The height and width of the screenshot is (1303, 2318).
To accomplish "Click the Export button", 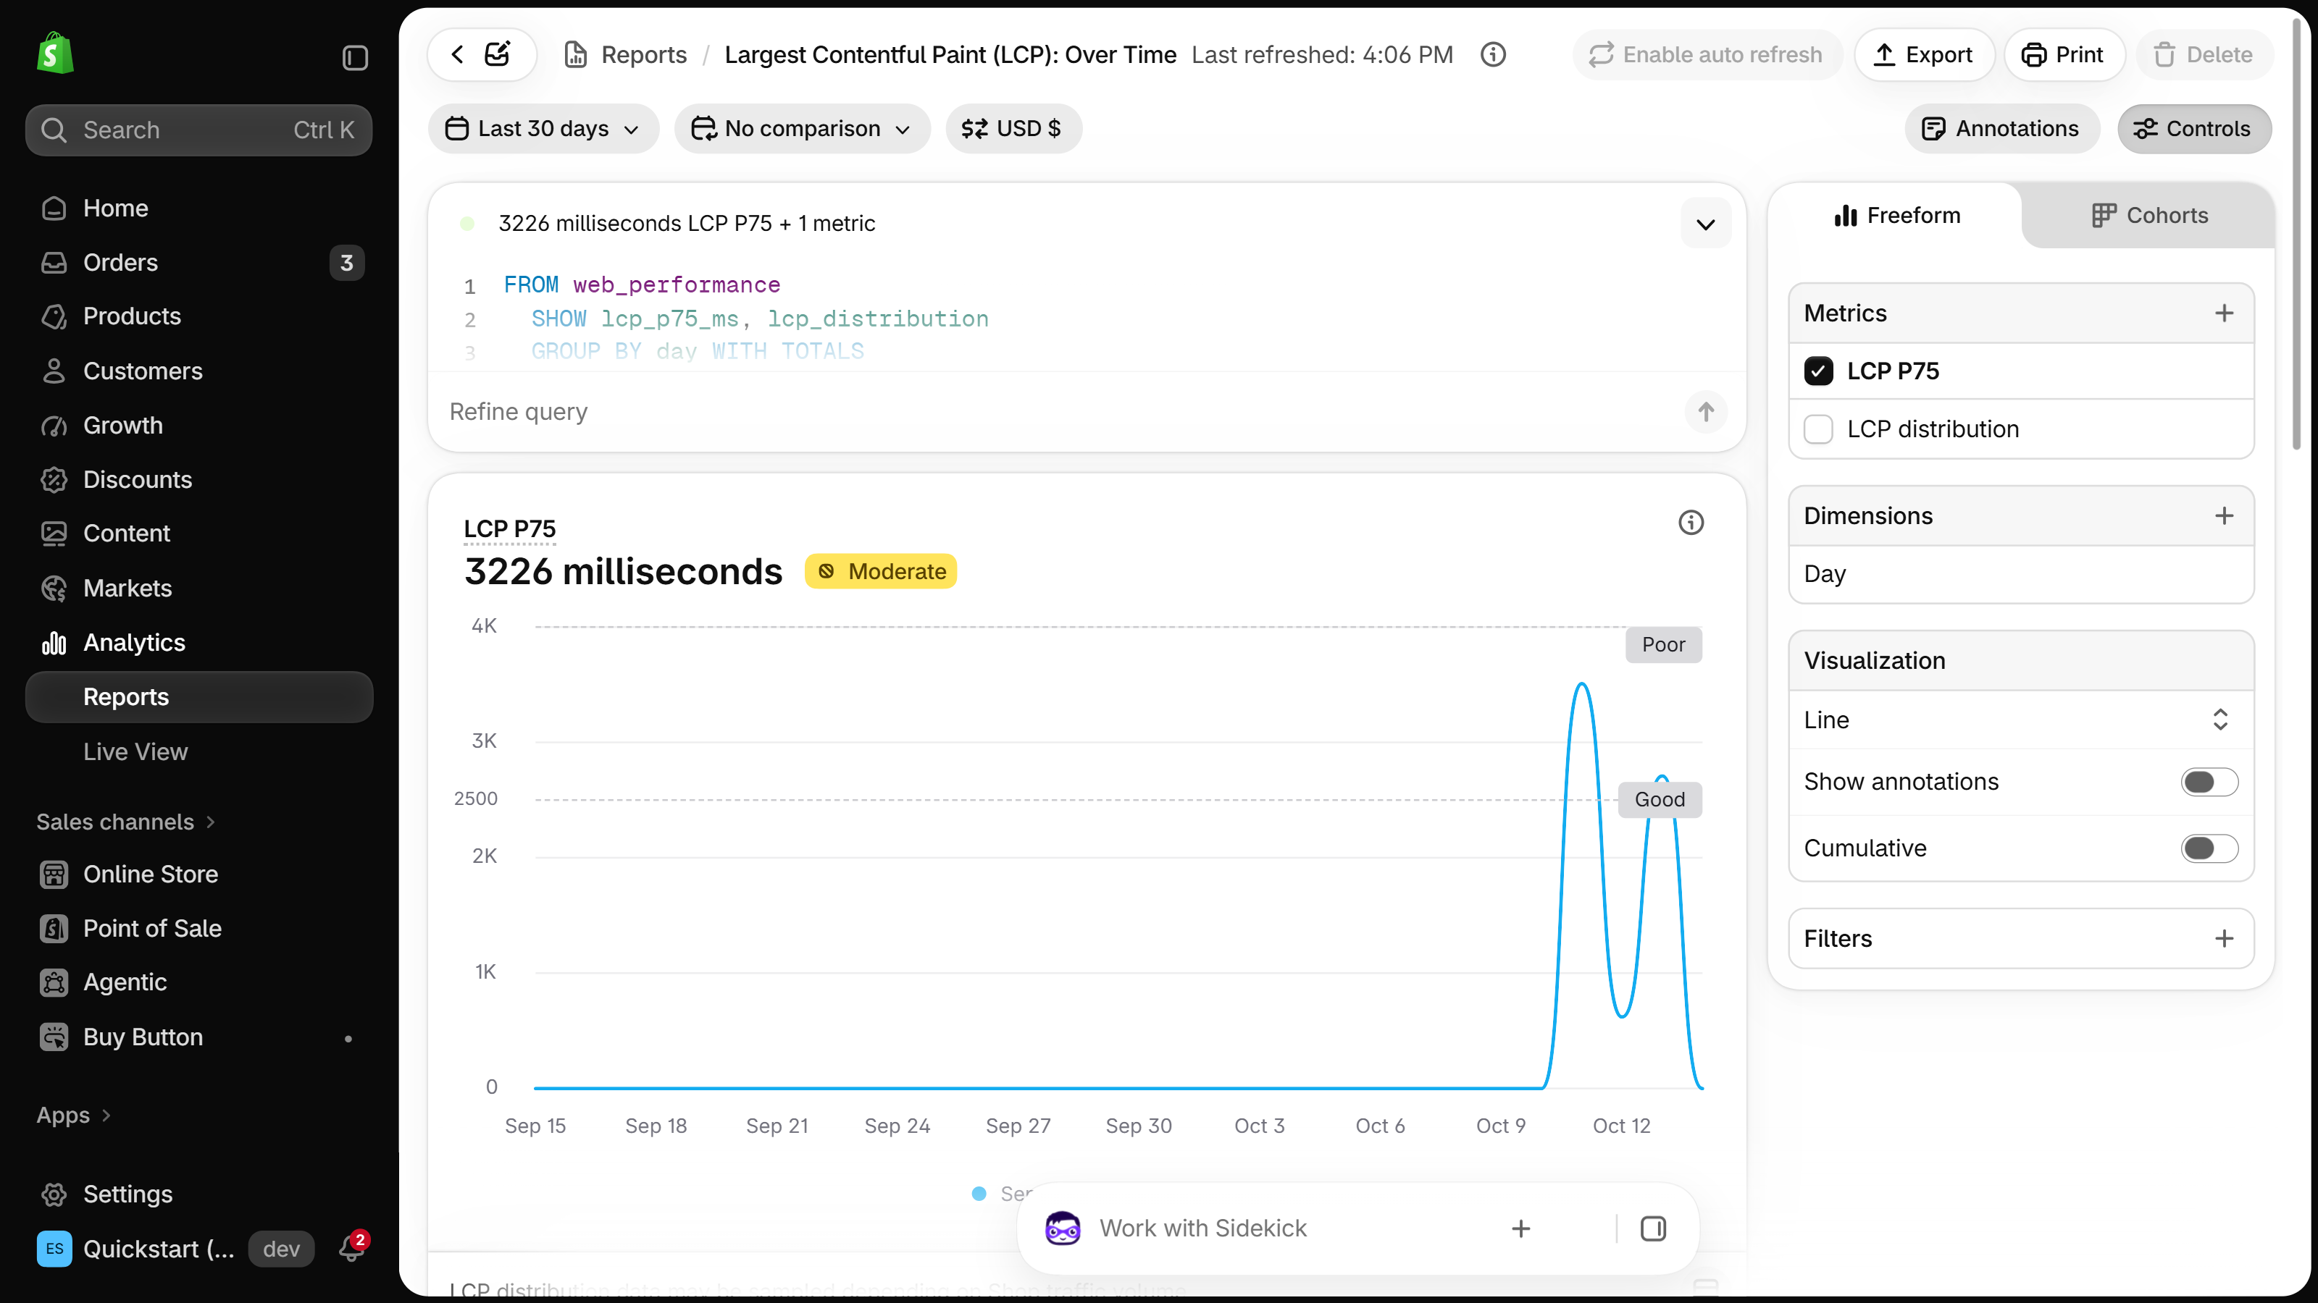I will click(1923, 55).
